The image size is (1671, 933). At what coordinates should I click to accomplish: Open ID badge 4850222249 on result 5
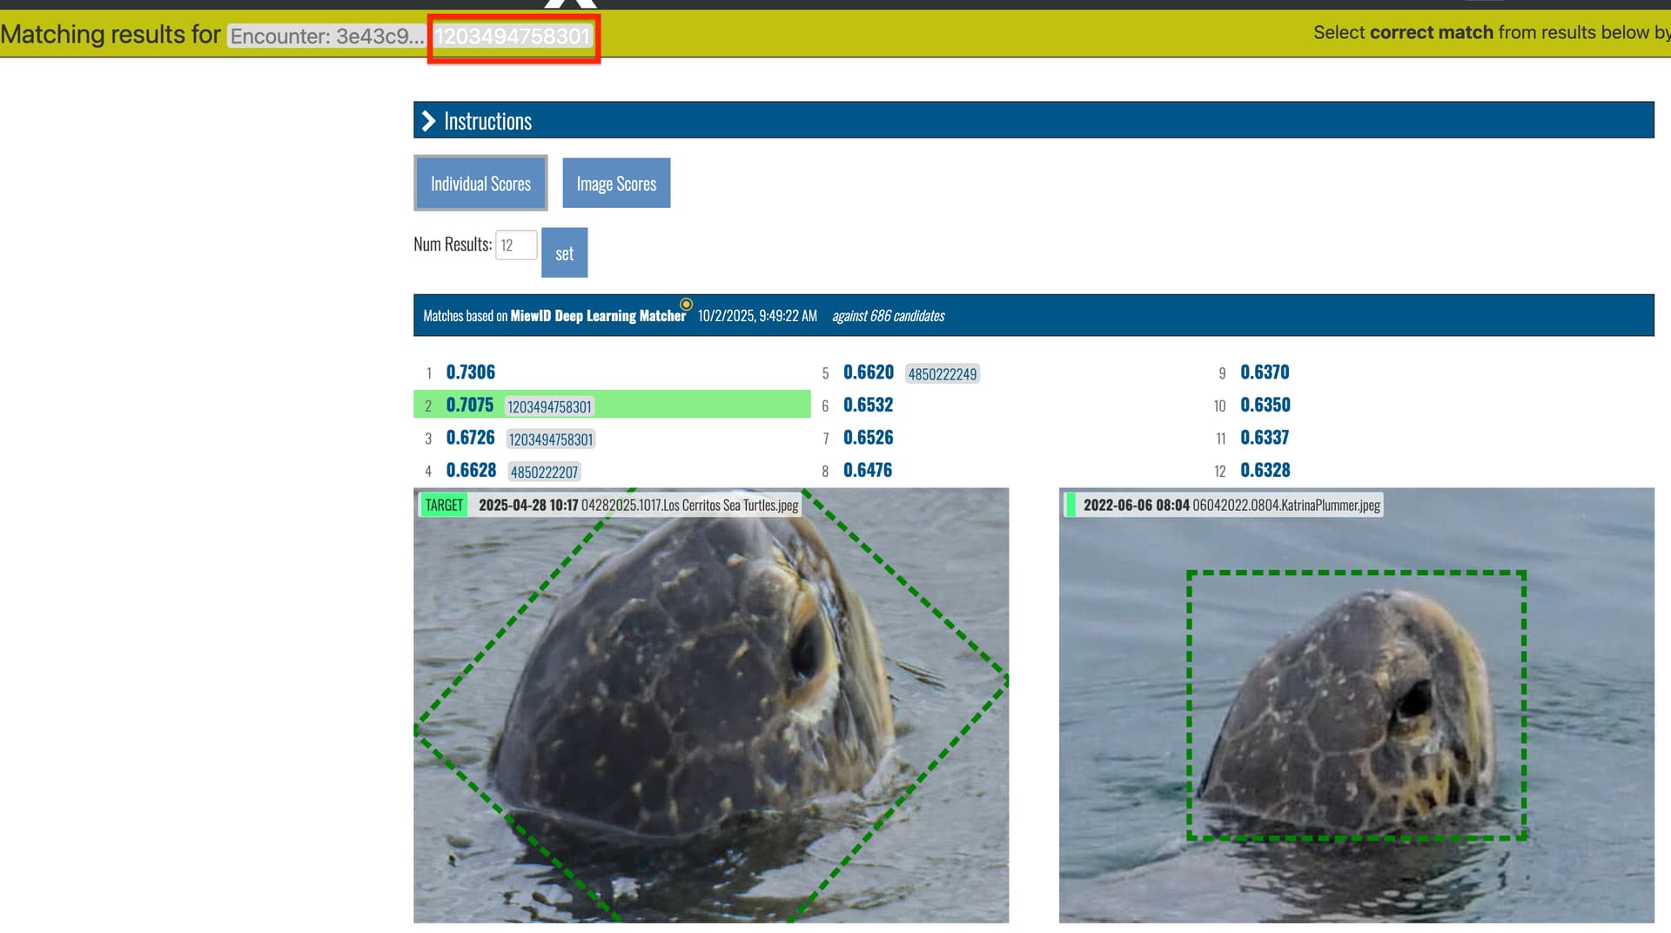942,374
